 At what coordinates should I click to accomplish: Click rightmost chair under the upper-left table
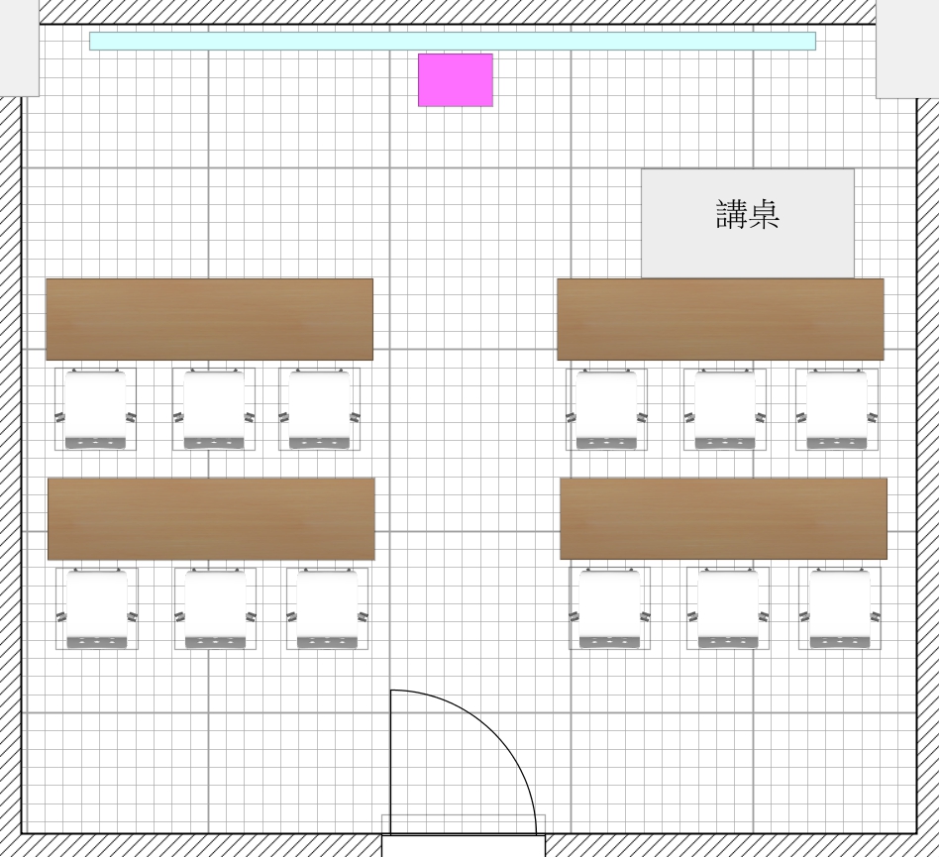pyautogui.click(x=319, y=409)
